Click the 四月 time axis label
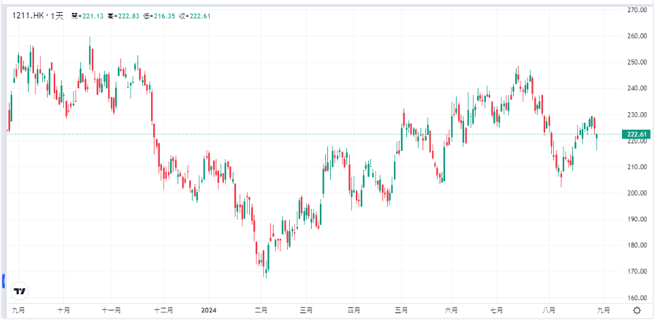 click(354, 310)
